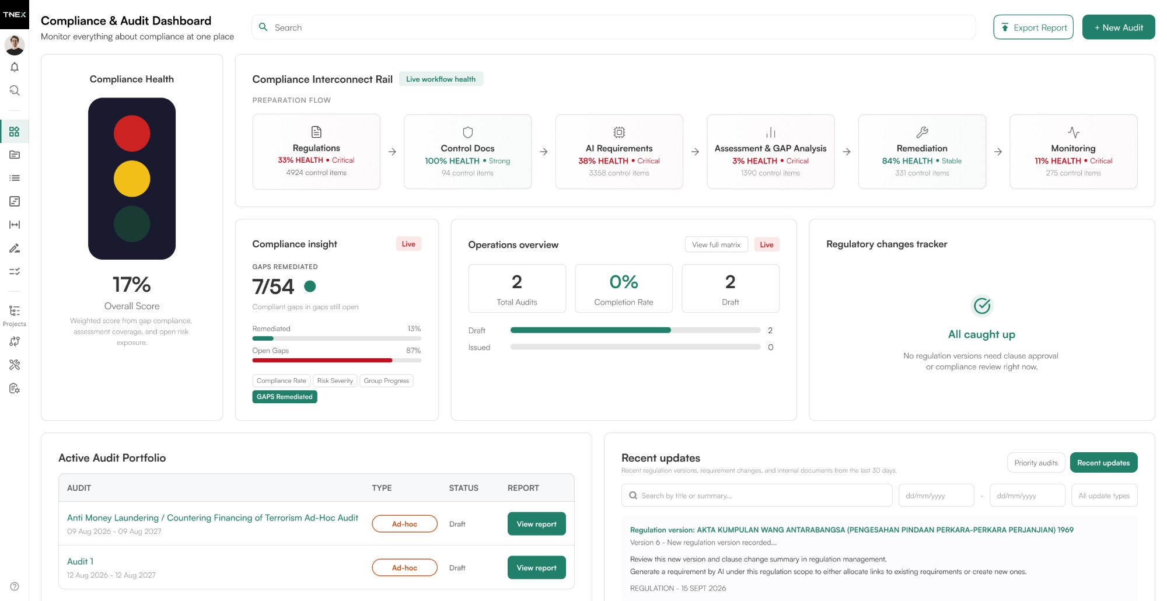
Task: Select the dashboard grid icon in sidebar
Action: coord(15,131)
